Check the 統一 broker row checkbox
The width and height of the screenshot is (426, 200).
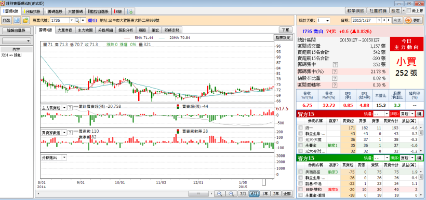[x=300, y=127]
